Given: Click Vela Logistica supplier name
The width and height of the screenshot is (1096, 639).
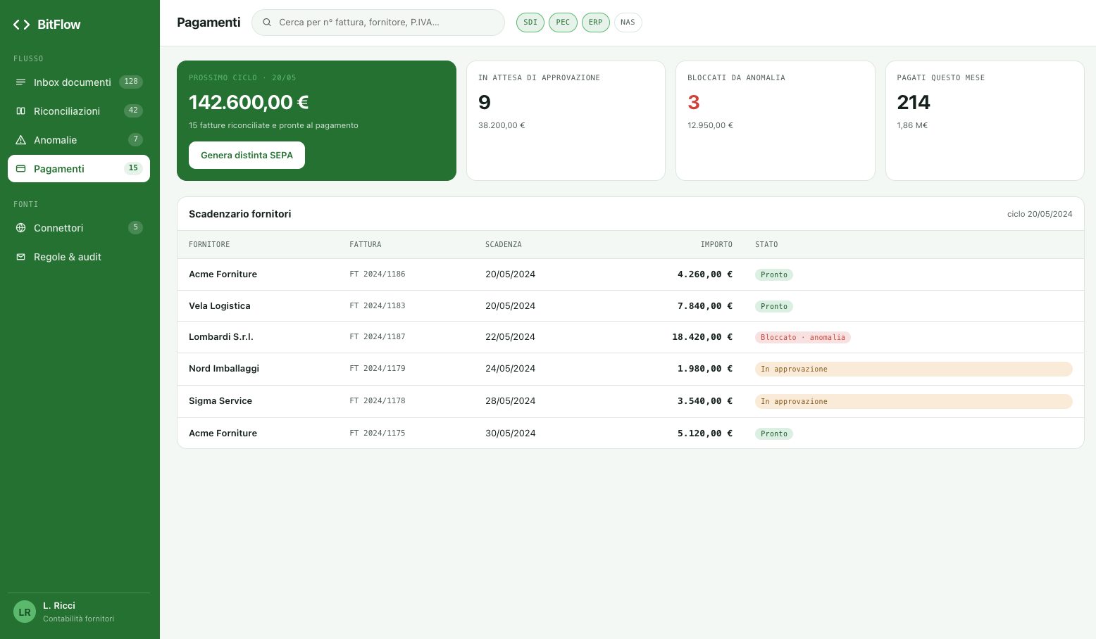Looking at the screenshot, I should coord(220,306).
